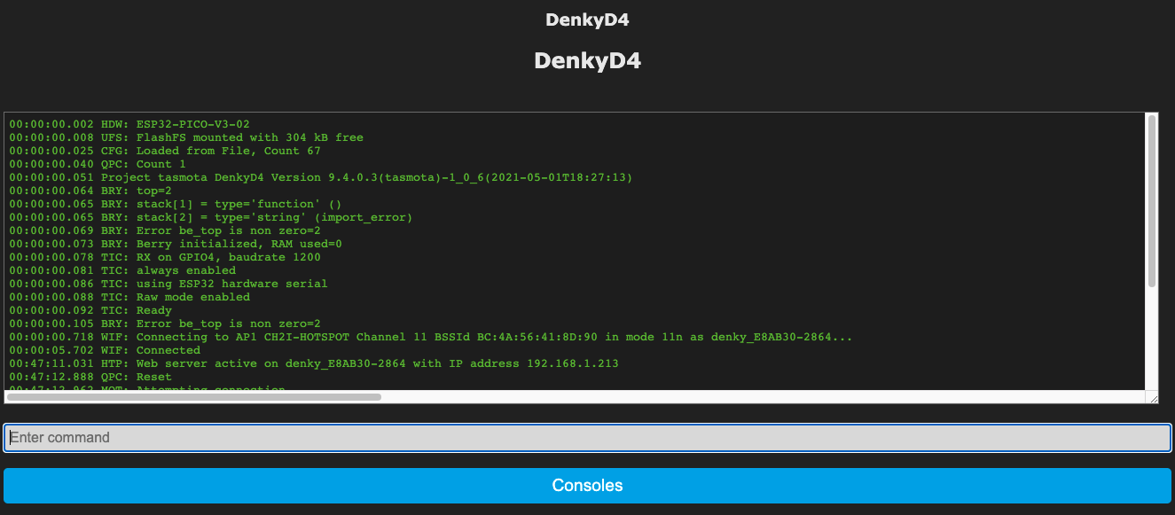Click the console textarea resize handle
1175x515 pixels.
1153,398
